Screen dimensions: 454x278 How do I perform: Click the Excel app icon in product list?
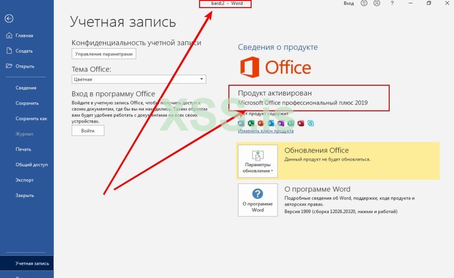251,123
